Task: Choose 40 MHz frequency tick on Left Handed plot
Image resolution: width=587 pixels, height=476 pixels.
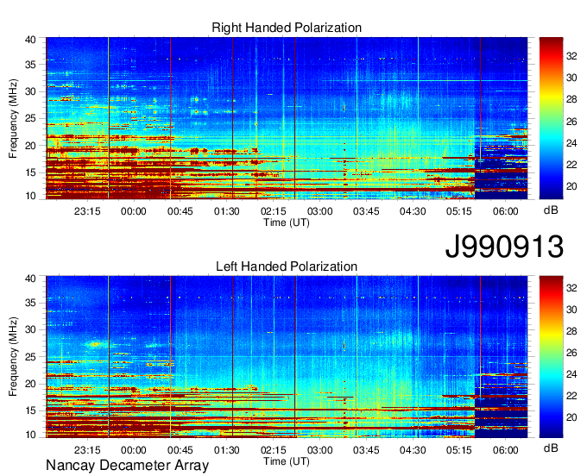Action: pyautogui.click(x=30, y=279)
